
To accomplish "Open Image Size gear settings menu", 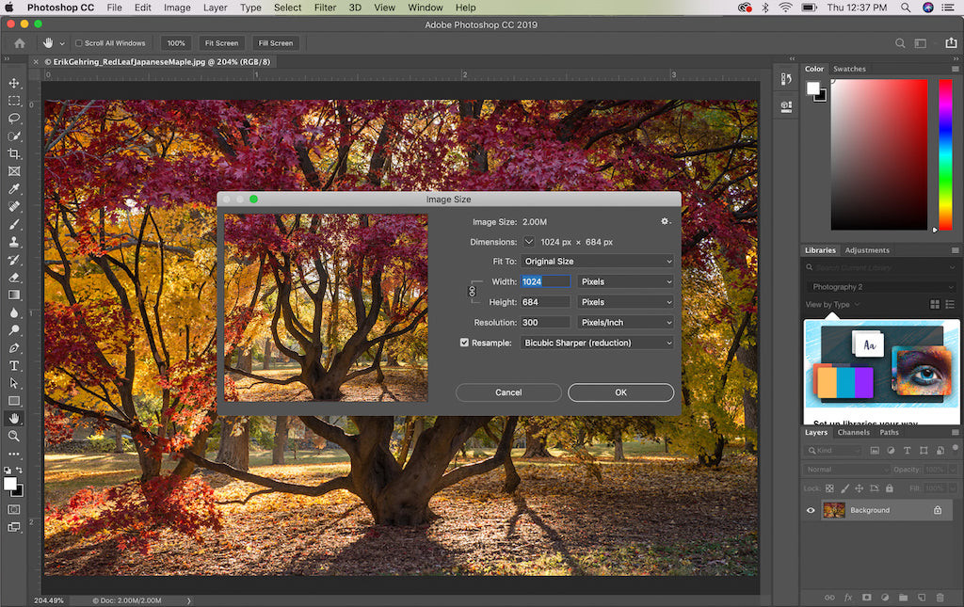I will [x=666, y=222].
